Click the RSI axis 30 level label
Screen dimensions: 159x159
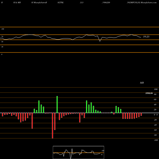tap(2, 47)
